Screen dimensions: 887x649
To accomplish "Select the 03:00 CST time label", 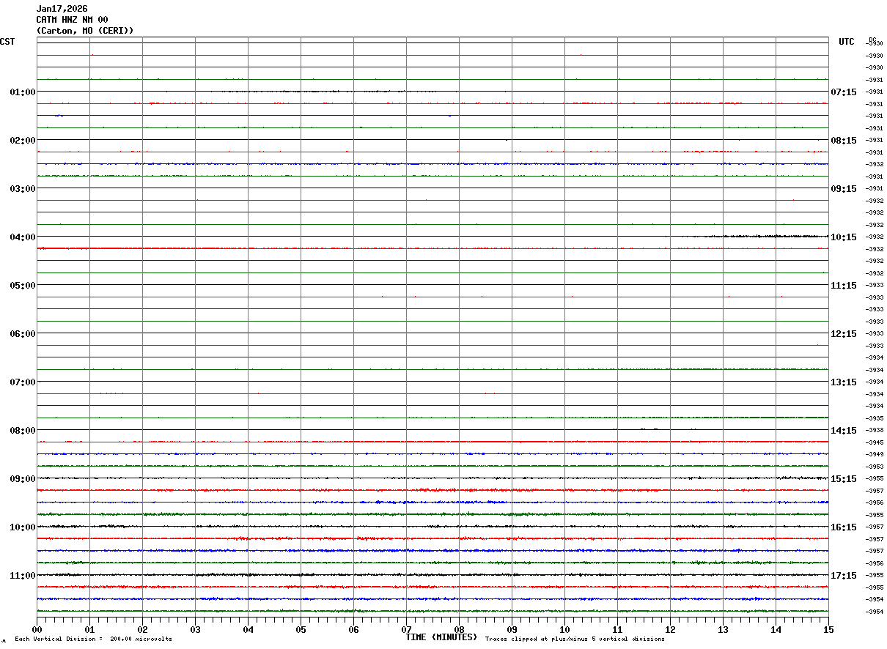I will (x=23, y=189).
